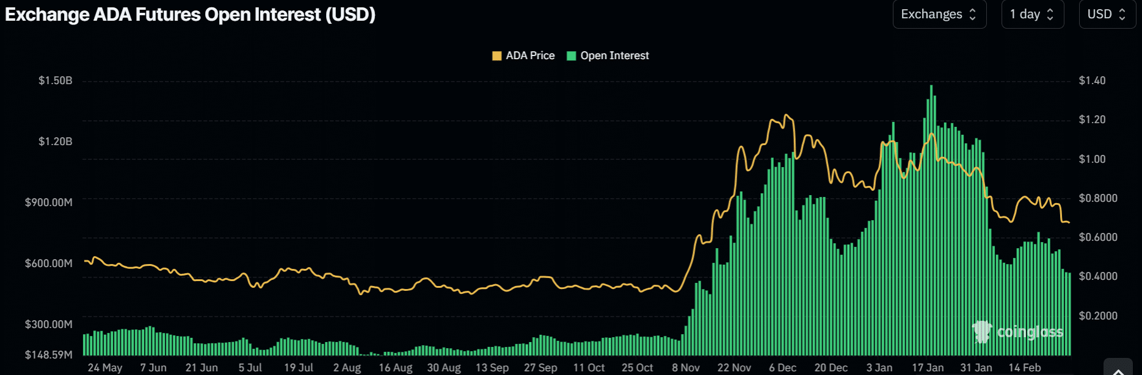Select the 8 Nov x-axis date label

(x=686, y=368)
